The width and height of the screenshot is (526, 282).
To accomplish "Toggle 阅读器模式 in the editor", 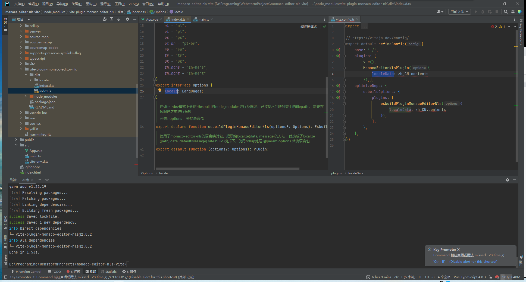I will point(309,26).
